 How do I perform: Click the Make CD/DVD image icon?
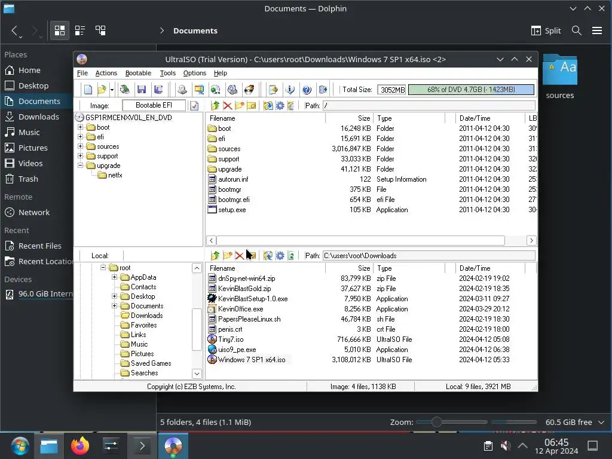pos(182,90)
